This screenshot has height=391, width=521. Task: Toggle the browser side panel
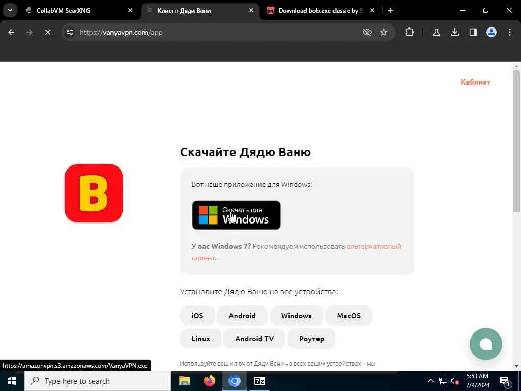[x=473, y=32]
